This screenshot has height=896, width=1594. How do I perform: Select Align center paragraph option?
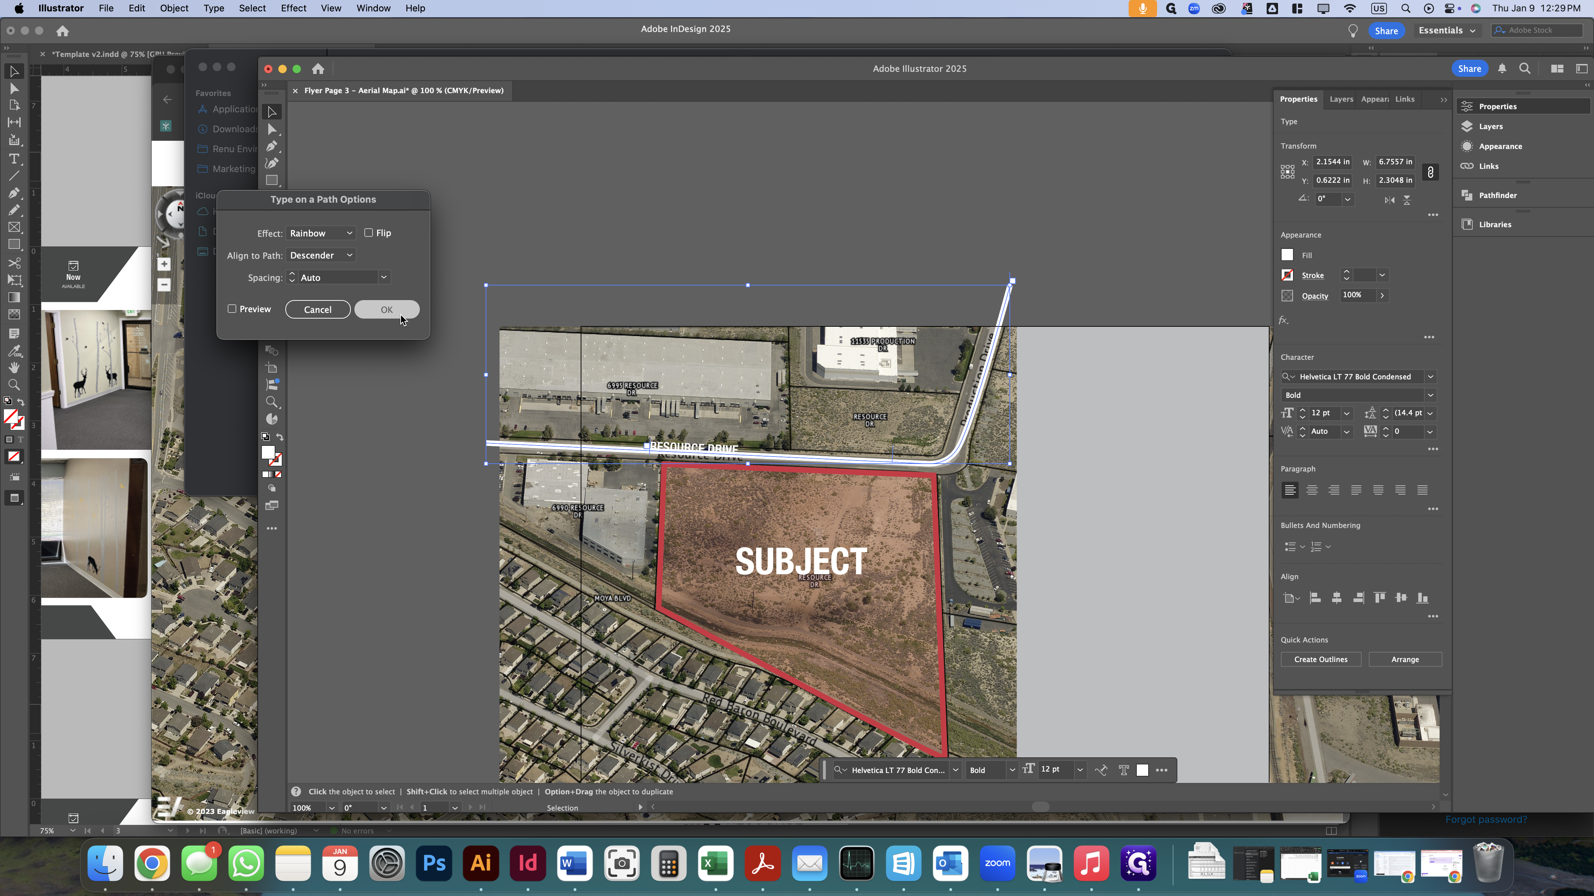(x=1312, y=490)
